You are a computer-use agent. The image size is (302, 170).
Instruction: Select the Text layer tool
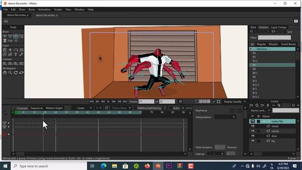pos(16,55)
